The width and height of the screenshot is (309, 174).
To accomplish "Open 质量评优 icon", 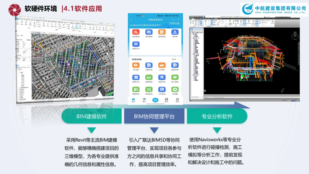I will pyautogui.click(x=162, y=78).
